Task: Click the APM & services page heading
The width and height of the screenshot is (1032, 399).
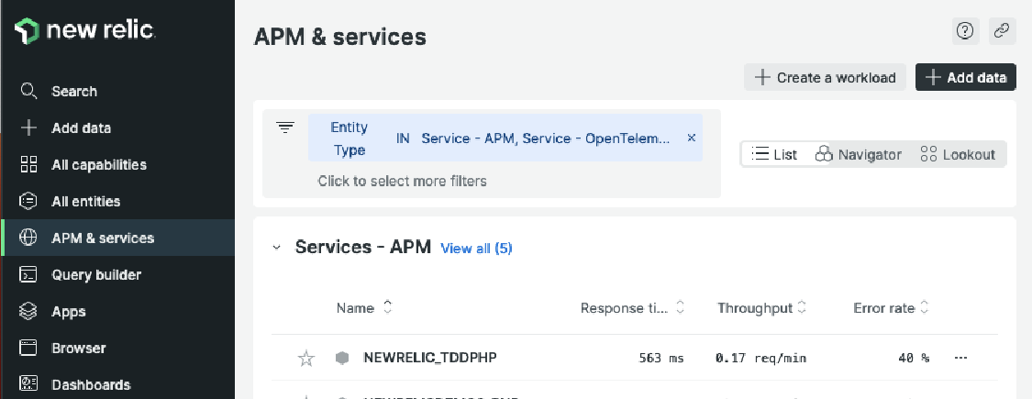Action: (339, 37)
